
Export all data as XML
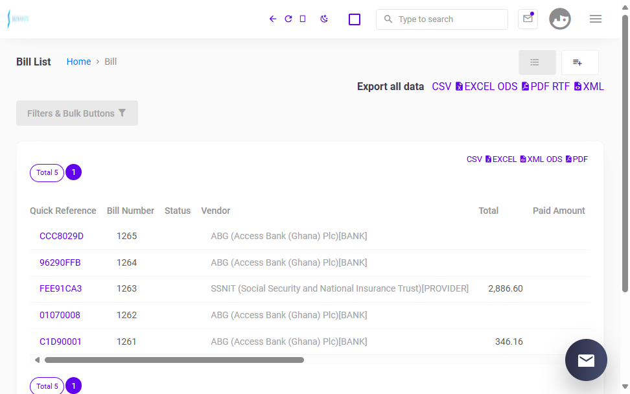(x=589, y=87)
